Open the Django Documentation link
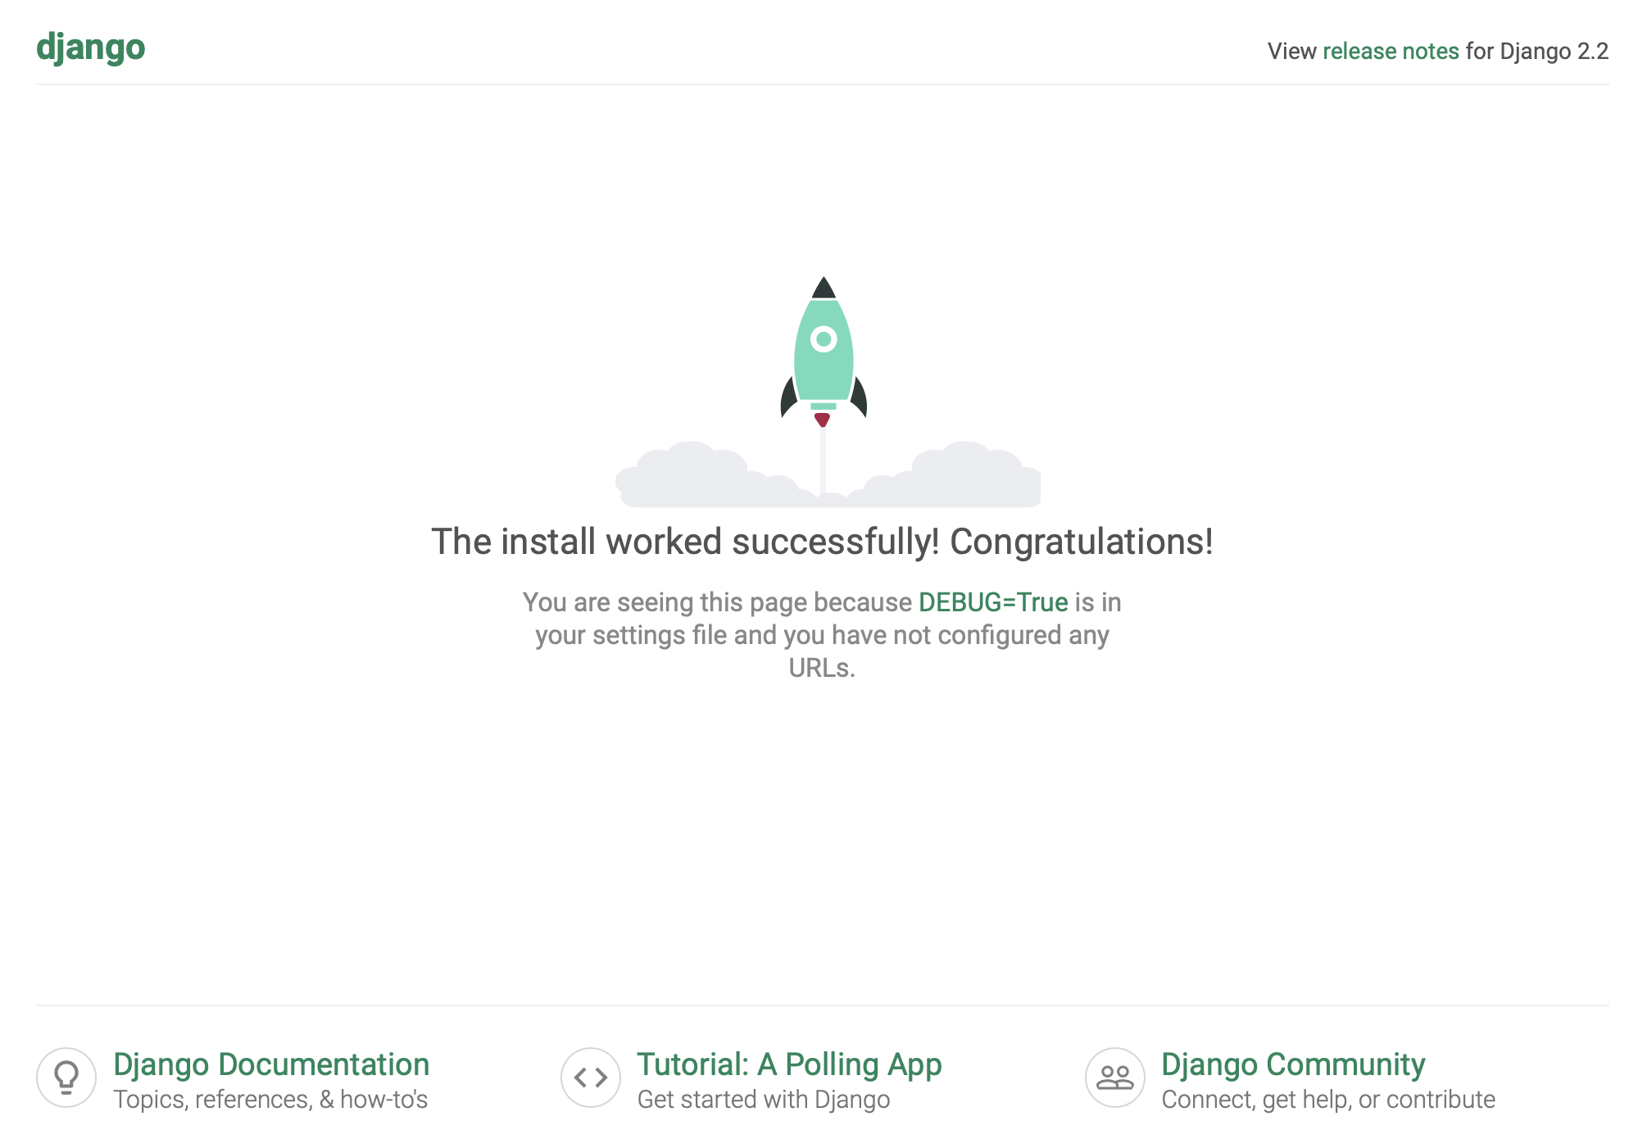Viewport: 1647px width, 1139px height. [x=271, y=1064]
